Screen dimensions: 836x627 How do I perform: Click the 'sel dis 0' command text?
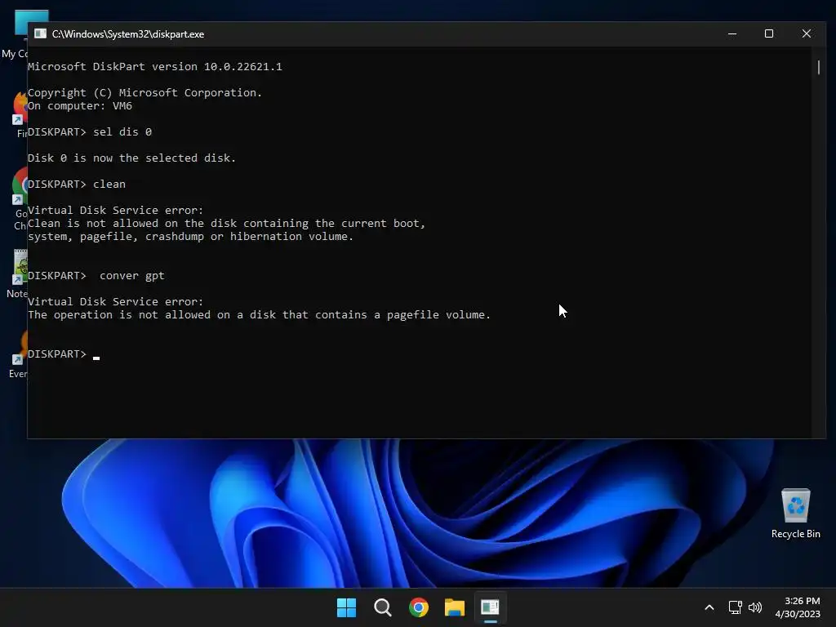coord(122,131)
